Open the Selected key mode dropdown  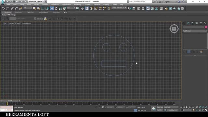(x=171, y=107)
